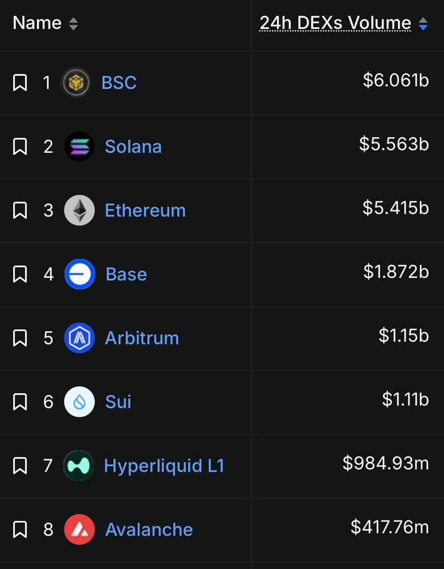Screen dimensions: 444x569
Task: Open the Hyperliquid L1 link
Action: 164,466
